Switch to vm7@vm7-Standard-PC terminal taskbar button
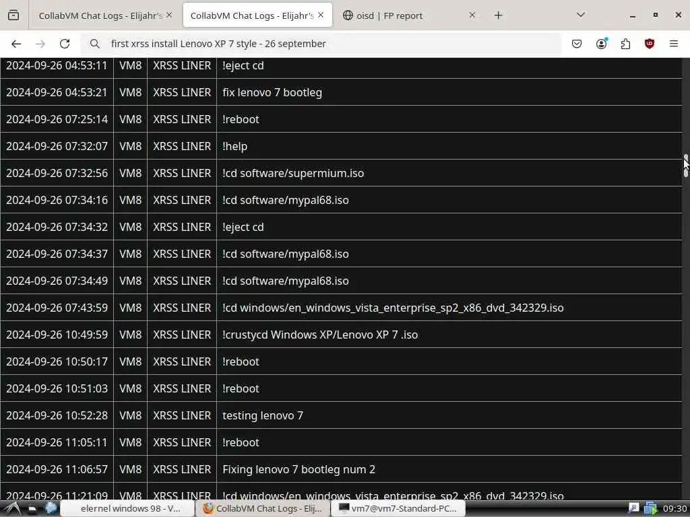 tap(398, 509)
